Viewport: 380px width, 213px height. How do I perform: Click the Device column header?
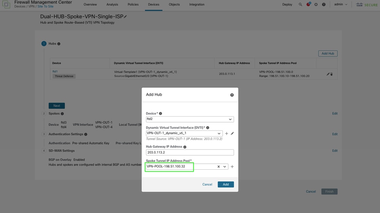(x=56, y=63)
